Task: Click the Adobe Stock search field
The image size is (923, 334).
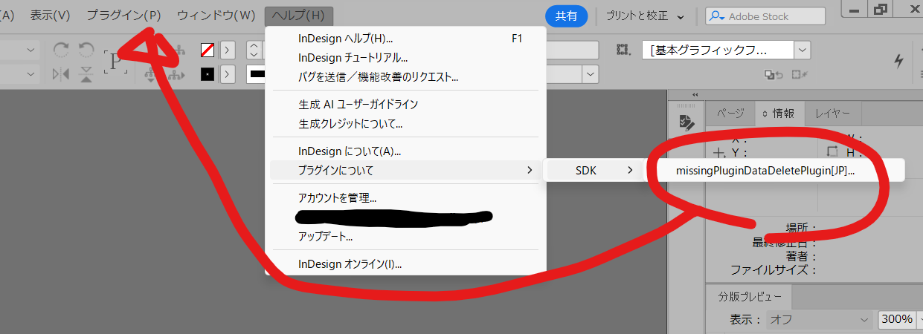Action: click(774, 16)
